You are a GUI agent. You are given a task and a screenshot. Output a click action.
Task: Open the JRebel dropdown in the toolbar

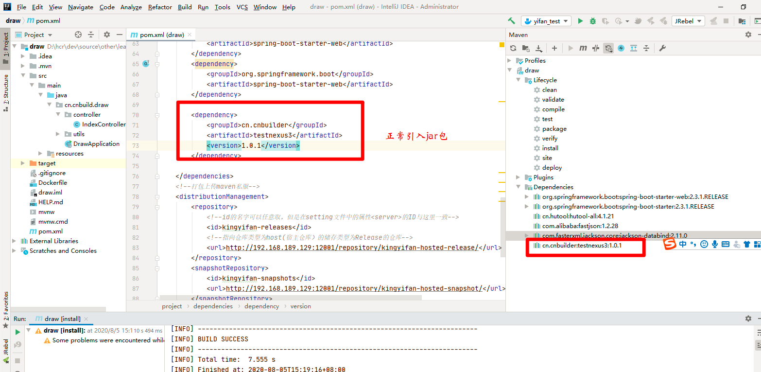(x=688, y=21)
